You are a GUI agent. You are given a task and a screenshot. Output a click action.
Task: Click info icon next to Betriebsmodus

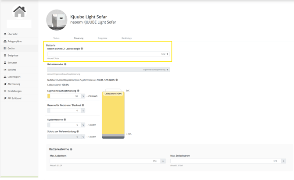(x=65, y=64)
